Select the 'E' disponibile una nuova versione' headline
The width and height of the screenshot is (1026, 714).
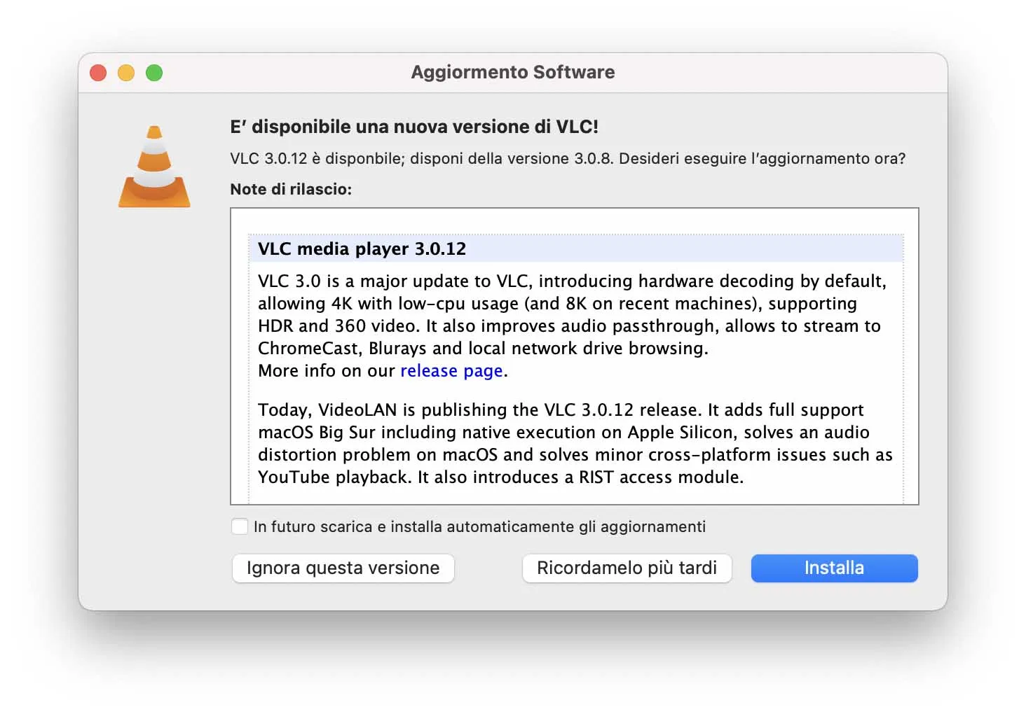(x=413, y=127)
